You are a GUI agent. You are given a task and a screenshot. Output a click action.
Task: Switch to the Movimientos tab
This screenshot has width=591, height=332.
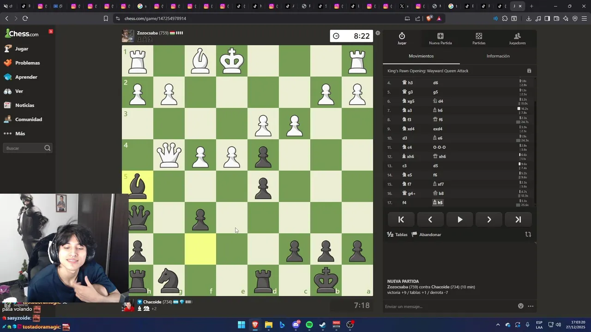pyautogui.click(x=421, y=56)
